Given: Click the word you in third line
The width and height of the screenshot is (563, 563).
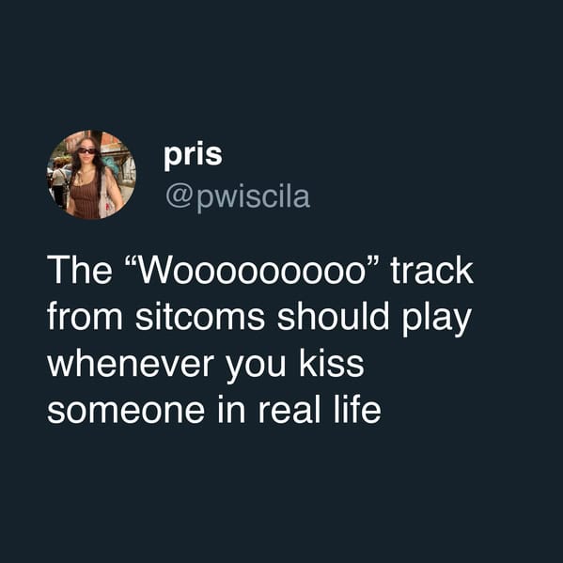Looking at the screenshot, I should pyautogui.click(x=256, y=367).
